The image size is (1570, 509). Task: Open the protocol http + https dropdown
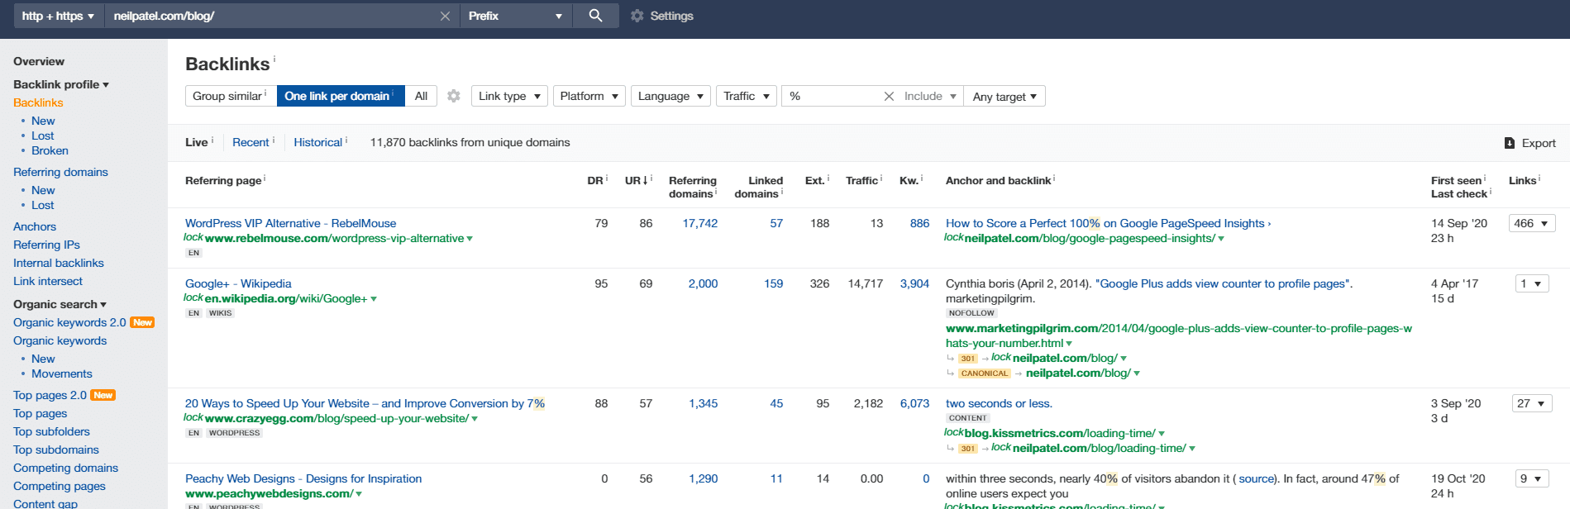(x=58, y=16)
